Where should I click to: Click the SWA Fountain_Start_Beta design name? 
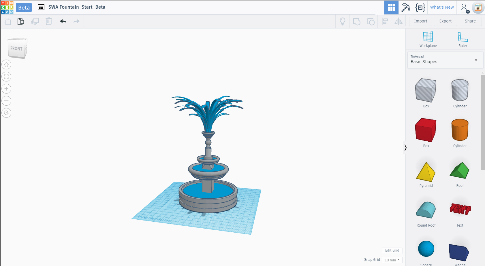[x=77, y=7]
